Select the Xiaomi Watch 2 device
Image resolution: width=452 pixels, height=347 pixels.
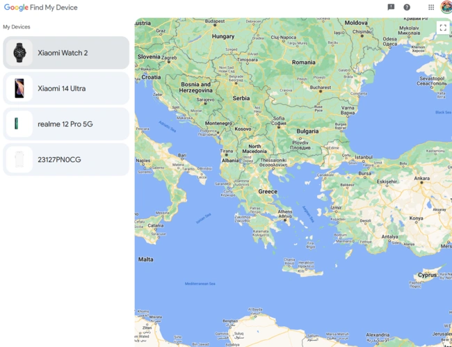66,53
